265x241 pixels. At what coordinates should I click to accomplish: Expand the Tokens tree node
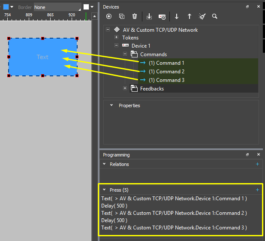pyautogui.click(x=116, y=38)
